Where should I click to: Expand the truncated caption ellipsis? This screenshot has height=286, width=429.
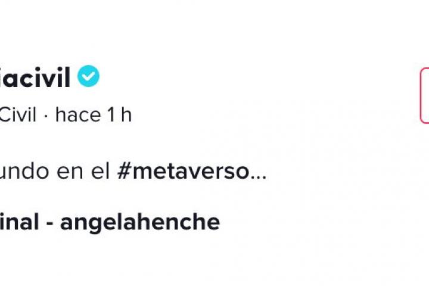[257, 173]
